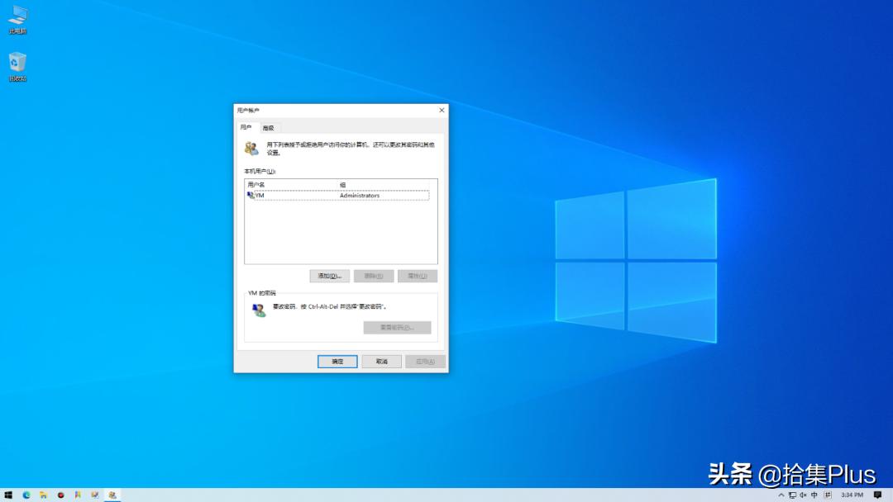
Task: Unmute the speaker in the system tray
Action: [803, 496]
